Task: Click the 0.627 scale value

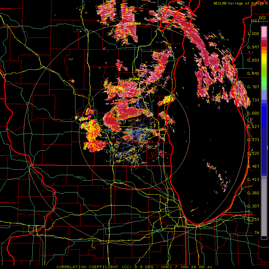Action: (x=253, y=127)
